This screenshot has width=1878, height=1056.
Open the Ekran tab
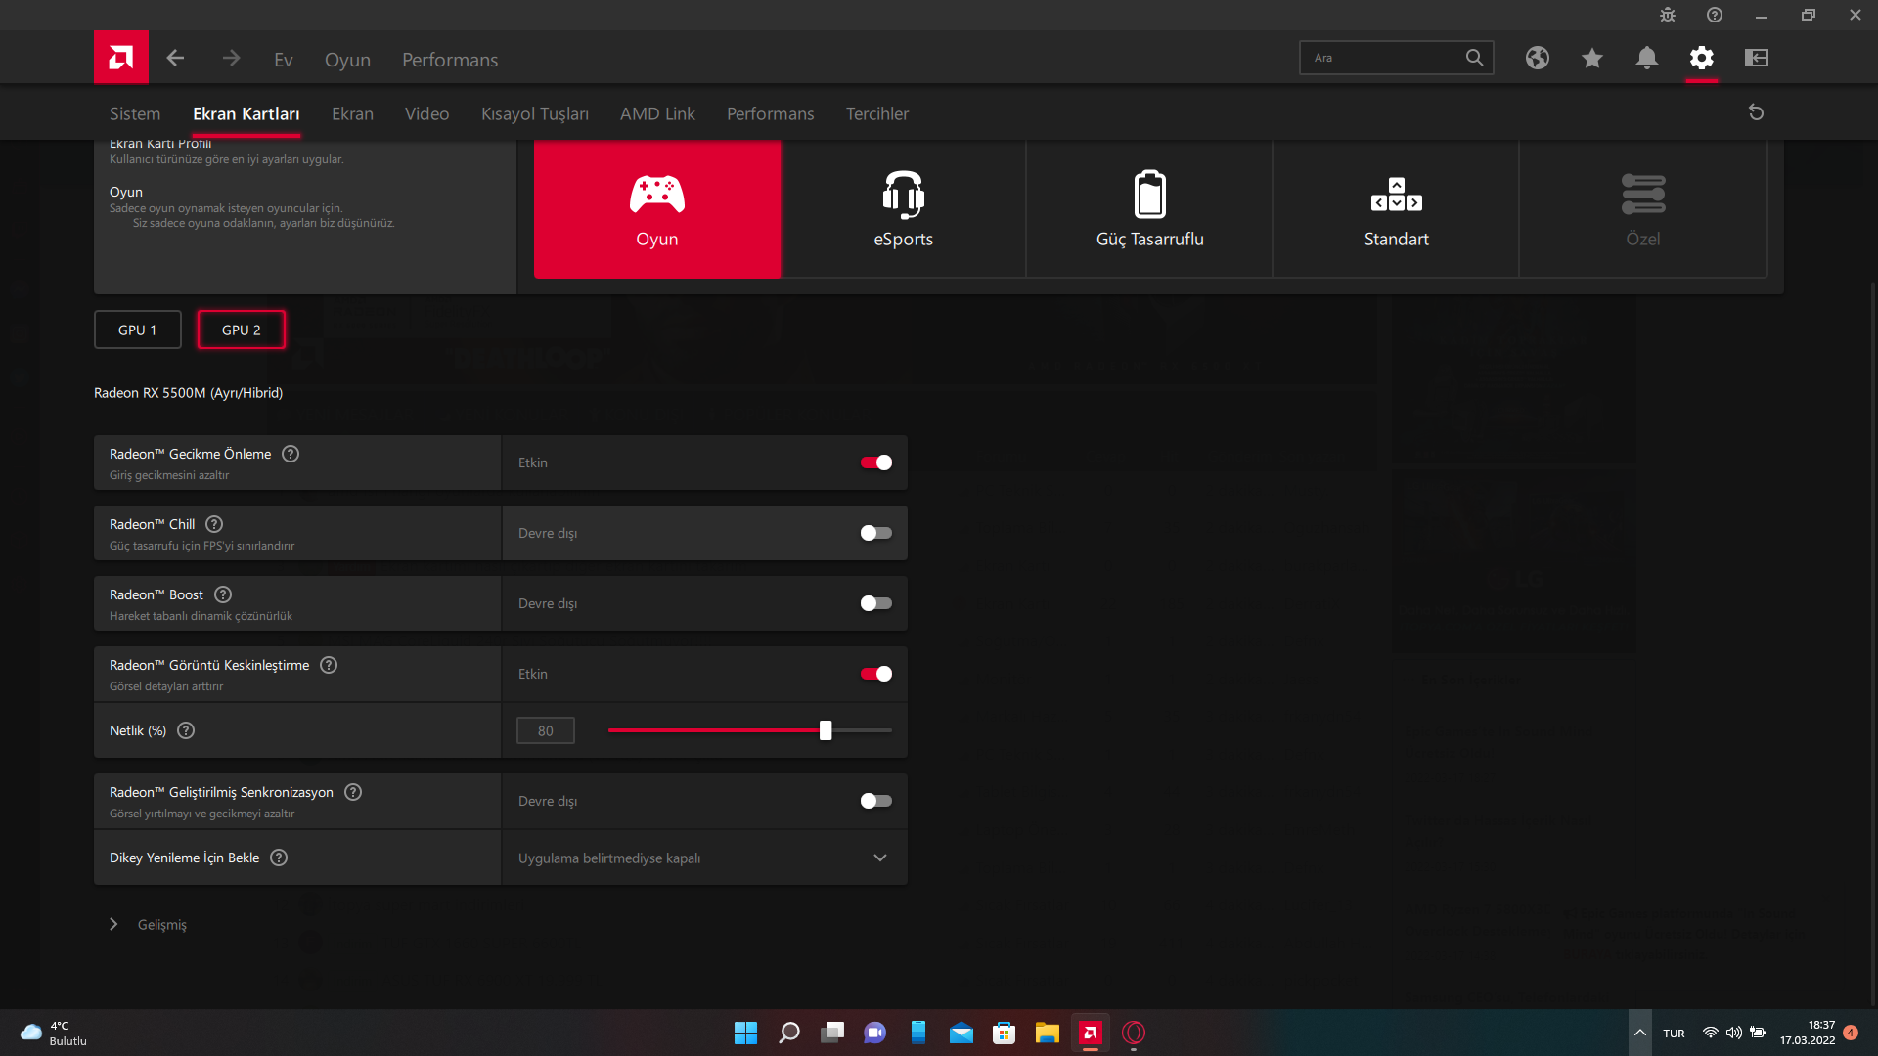coord(352,113)
